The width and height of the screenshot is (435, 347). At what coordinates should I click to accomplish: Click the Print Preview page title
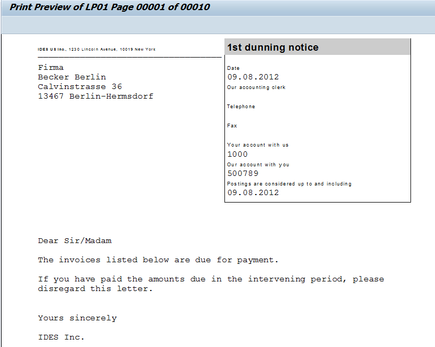click(110, 7)
